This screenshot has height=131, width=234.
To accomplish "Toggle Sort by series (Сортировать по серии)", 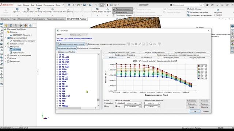I will coord(67,48).
